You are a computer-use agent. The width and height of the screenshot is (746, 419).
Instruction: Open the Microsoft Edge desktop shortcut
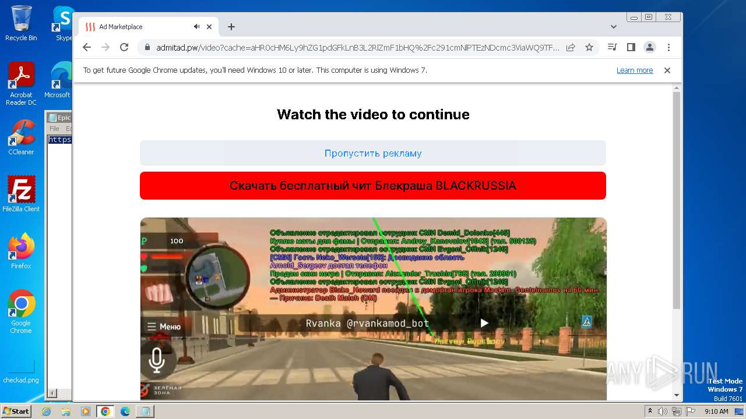[x=58, y=80]
